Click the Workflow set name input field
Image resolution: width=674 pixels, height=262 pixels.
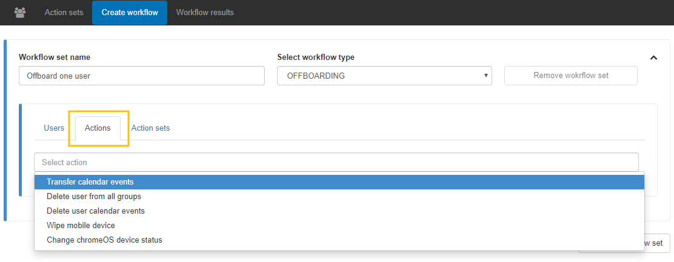point(142,76)
